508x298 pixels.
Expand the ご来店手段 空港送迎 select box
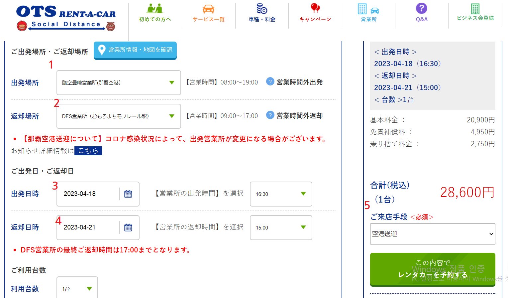pos(432,234)
